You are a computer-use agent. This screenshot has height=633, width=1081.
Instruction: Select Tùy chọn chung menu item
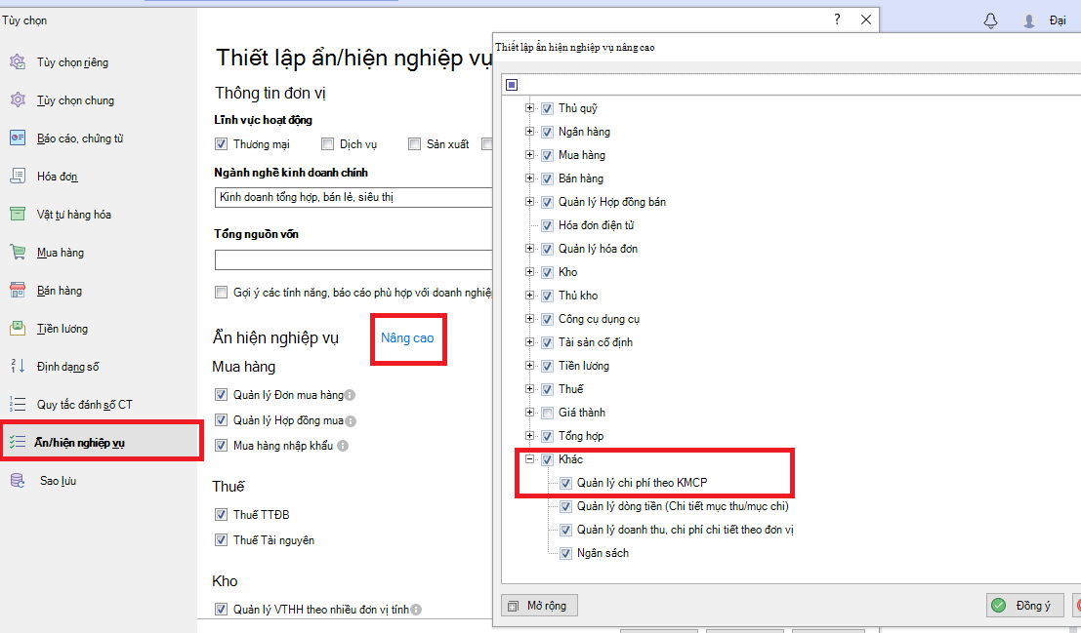75,100
